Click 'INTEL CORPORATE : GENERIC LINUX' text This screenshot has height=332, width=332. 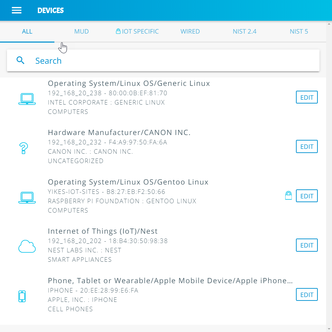(106, 102)
